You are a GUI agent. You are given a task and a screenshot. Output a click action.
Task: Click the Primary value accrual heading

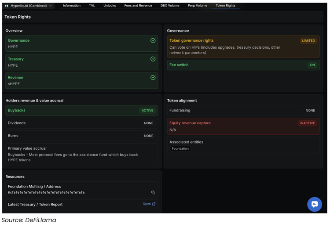tap(27, 148)
